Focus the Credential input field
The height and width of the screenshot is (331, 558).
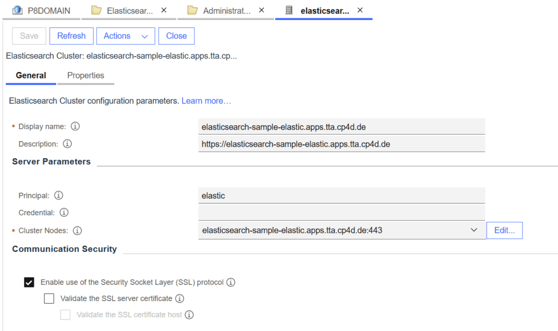[342, 213]
